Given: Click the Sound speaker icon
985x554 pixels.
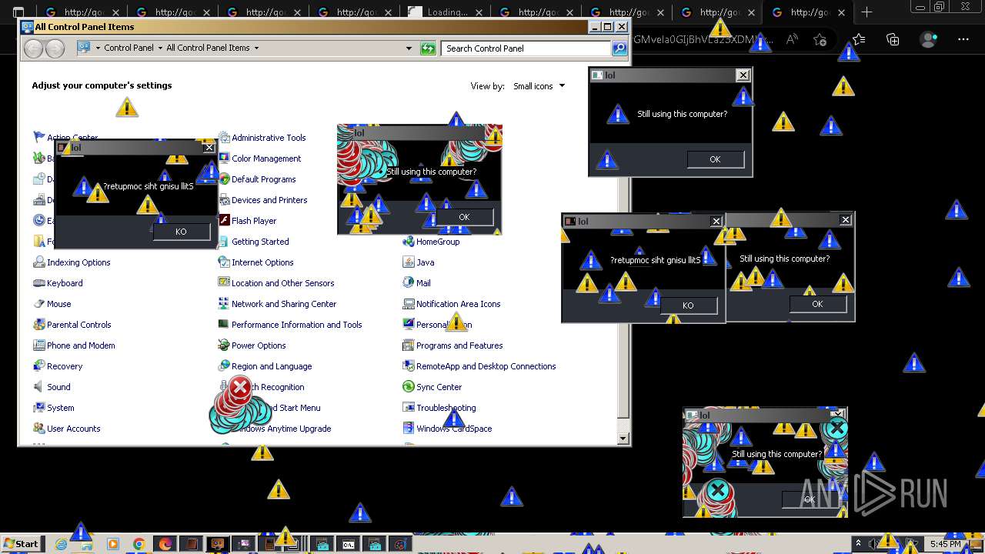Looking at the screenshot, I should coord(39,387).
